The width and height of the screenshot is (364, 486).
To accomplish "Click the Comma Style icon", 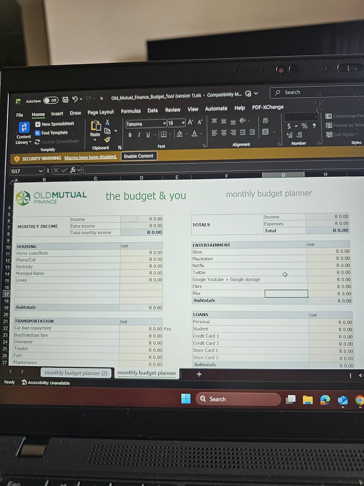I will tap(314, 126).
